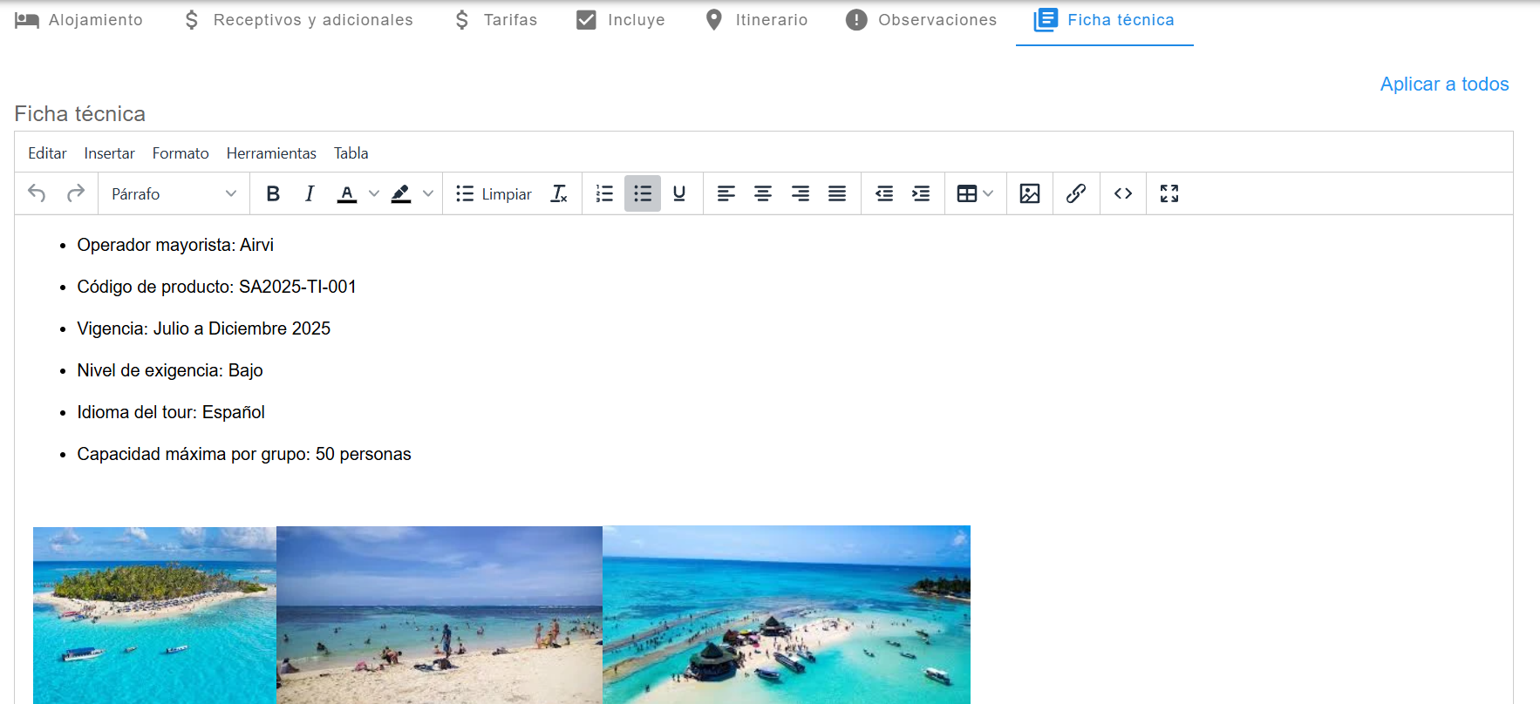This screenshot has height=704, width=1540.
Task: Click the Undo arrow icon
Action: 37,193
